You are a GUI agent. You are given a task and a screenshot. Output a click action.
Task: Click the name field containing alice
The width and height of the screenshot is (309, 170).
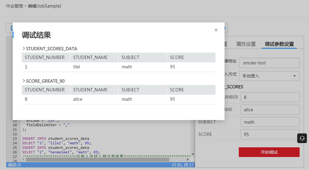[270, 110]
